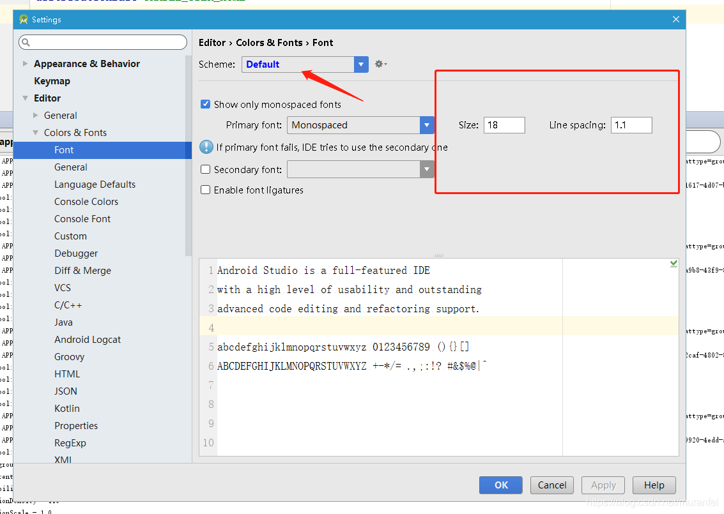This screenshot has width=724, height=514.
Task: Click the Line spacing input field
Action: click(x=631, y=125)
